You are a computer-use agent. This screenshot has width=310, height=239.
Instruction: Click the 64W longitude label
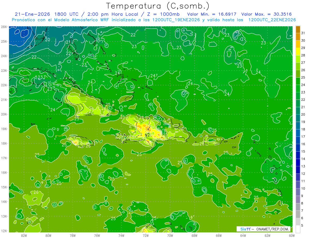[x=243, y=235]
